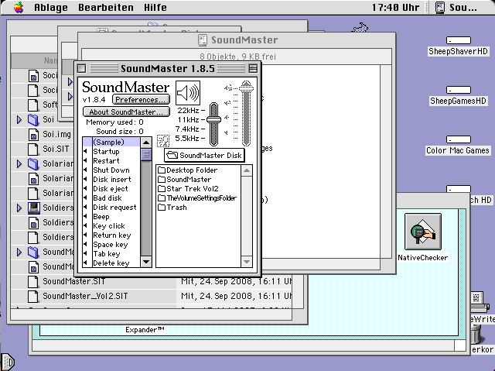Open the Ablage menu
Screen dimensions: 495x371
51,7
